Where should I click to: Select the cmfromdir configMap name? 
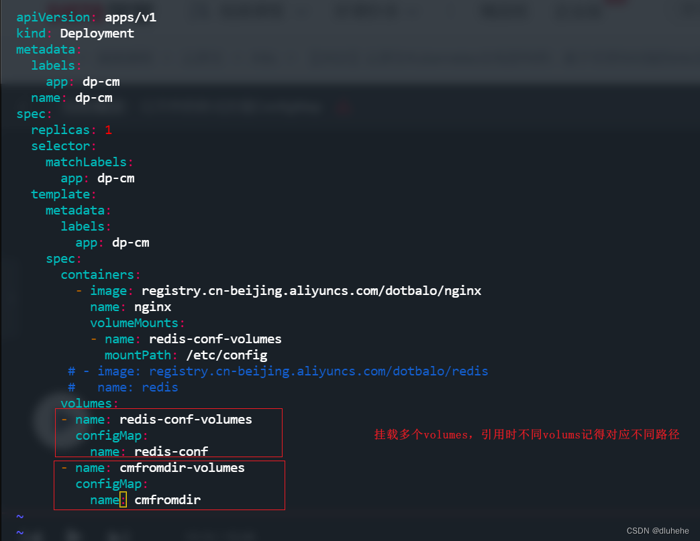[161, 499]
